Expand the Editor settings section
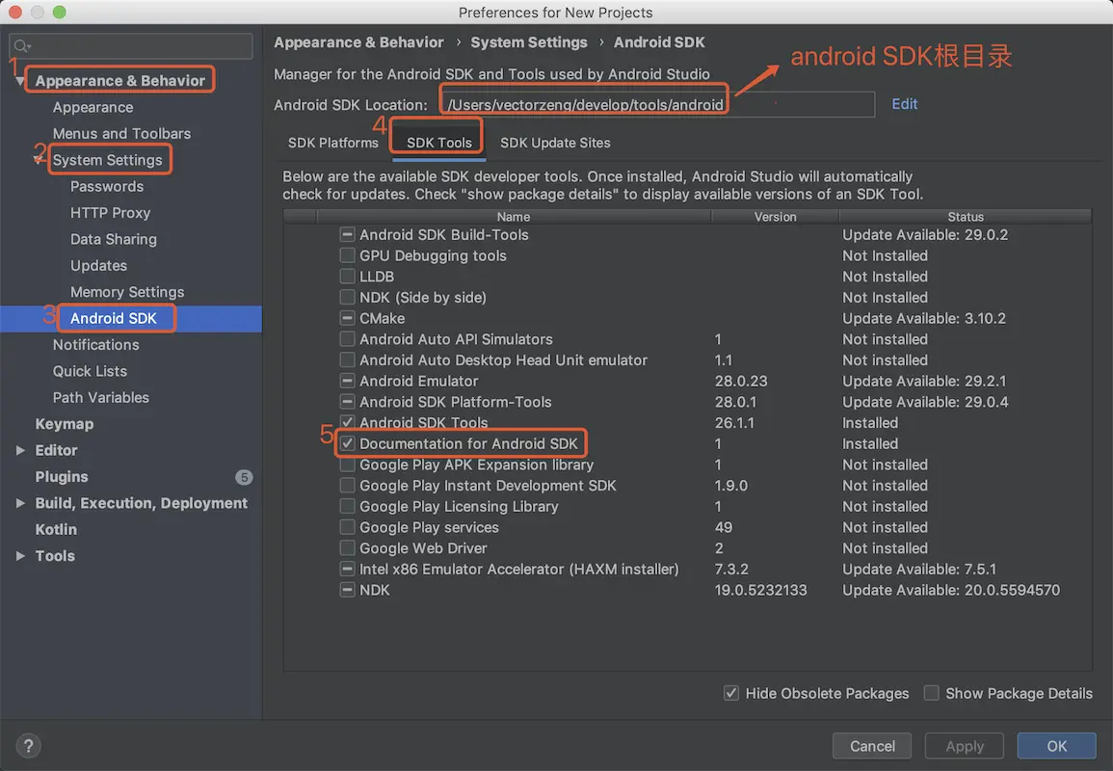The image size is (1113, 771). coord(21,450)
